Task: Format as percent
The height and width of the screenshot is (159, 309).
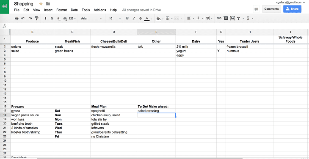Action: pyautogui.click(x=52, y=18)
